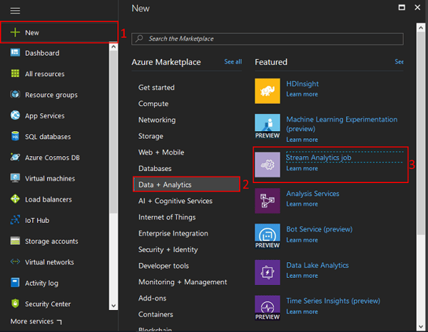Click the Data Lake Analytics icon
The image size is (428, 332).
pyautogui.click(x=267, y=272)
